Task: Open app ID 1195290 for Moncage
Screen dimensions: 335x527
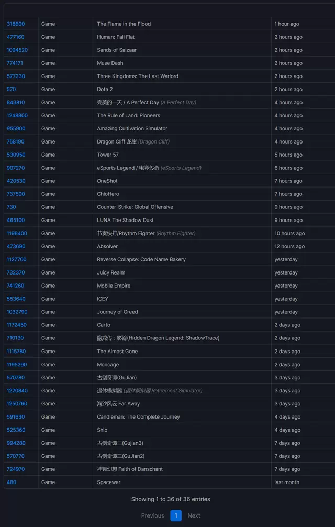Action: coord(17,365)
